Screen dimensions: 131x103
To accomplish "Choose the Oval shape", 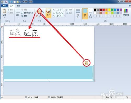I will (59, 10).
